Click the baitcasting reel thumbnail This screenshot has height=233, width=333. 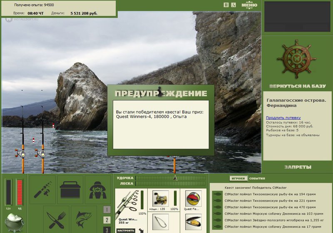[x=161, y=198]
